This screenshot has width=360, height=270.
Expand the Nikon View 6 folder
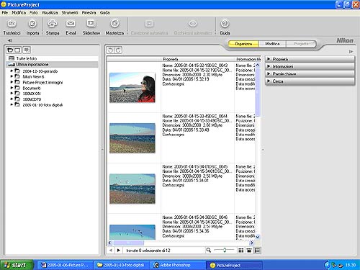click(12, 76)
